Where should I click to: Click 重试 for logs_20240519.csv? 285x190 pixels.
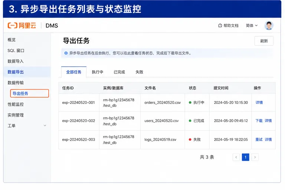click(259, 140)
